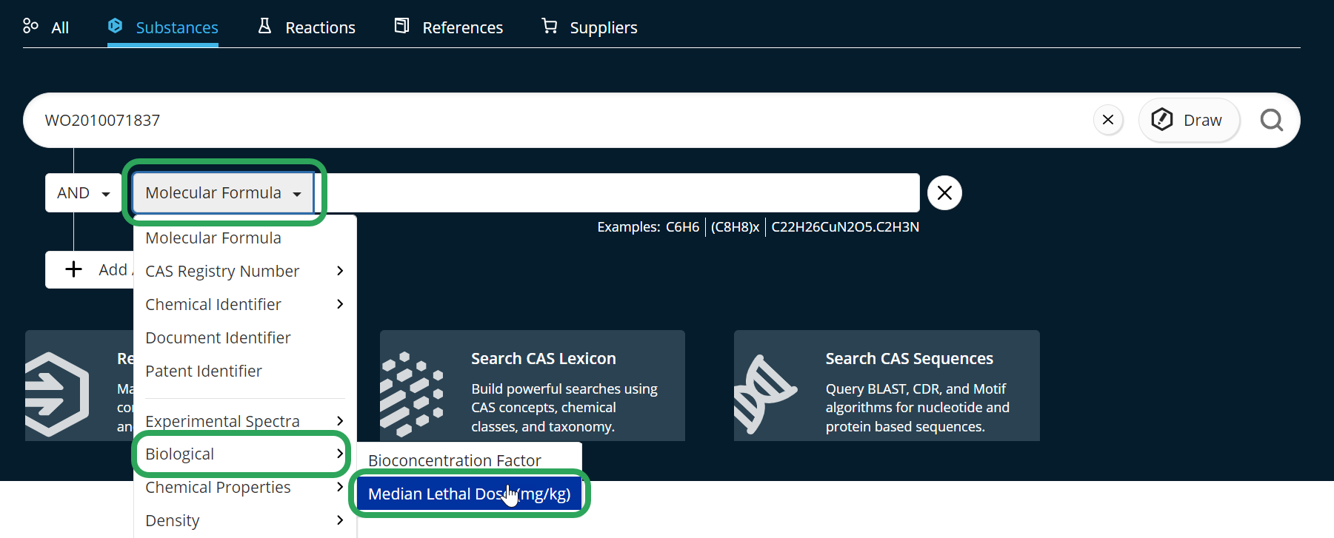Open the Draw structure editor
This screenshot has height=538, width=1334.
[x=1189, y=120]
